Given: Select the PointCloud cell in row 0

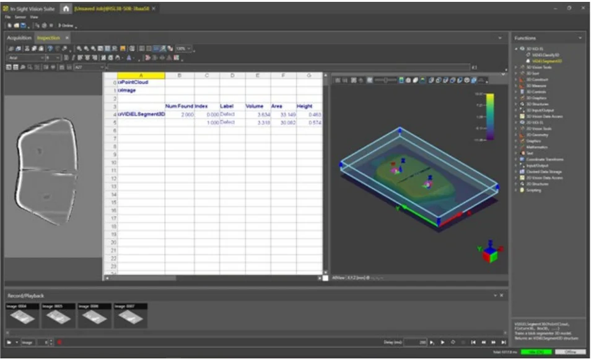Looking at the screenshot, I should [141, 82].
